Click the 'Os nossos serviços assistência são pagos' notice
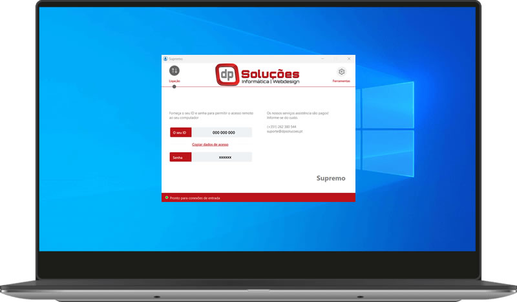This screenshot has width=517, height=302. (298, 116)
